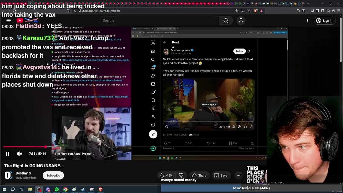Open the Brave Shields lion icon

pyautogui.click(x=255, y=11)
